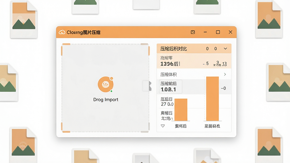Select the 压缩前后 value box
This screenshot has height=163, width=290.
pos(170,87)
